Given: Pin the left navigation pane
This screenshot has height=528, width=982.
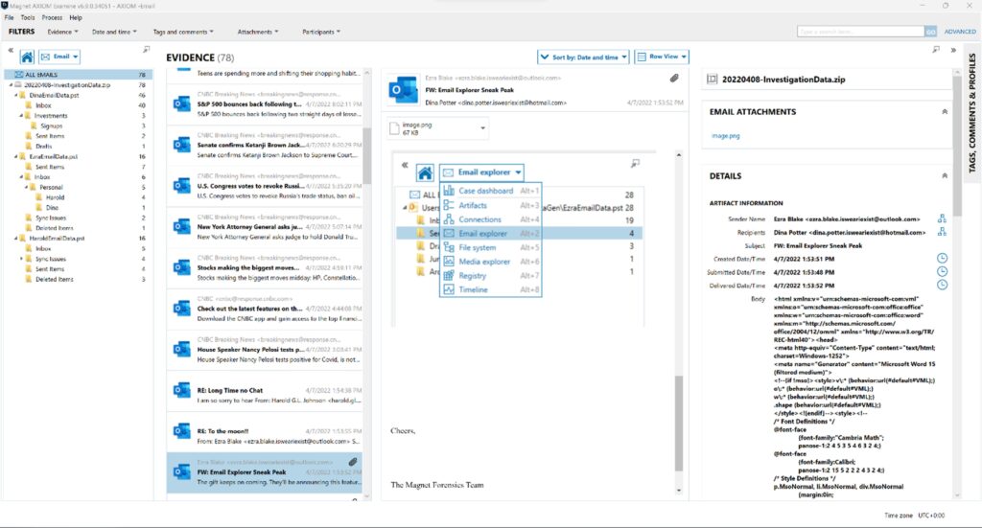Looking at the screenshot, I should 147,50.
